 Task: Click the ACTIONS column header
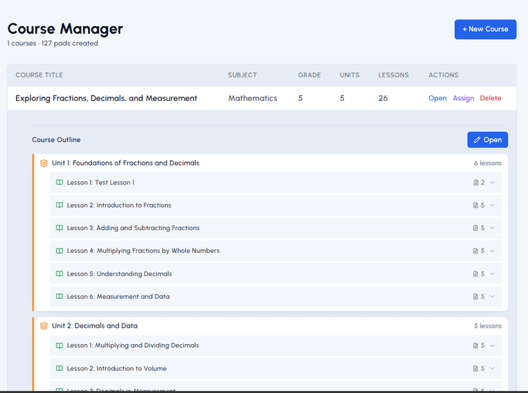(443, 75)
